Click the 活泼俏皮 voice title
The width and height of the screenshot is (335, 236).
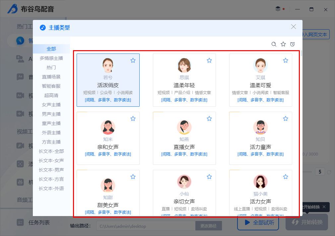[x=108, y=85]
